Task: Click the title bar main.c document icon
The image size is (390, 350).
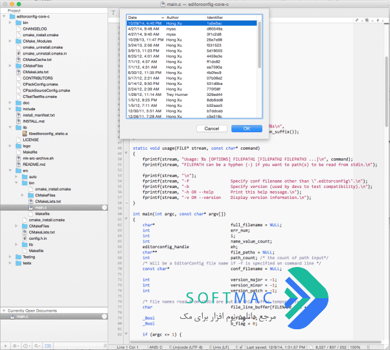Action: pos(163,4)
